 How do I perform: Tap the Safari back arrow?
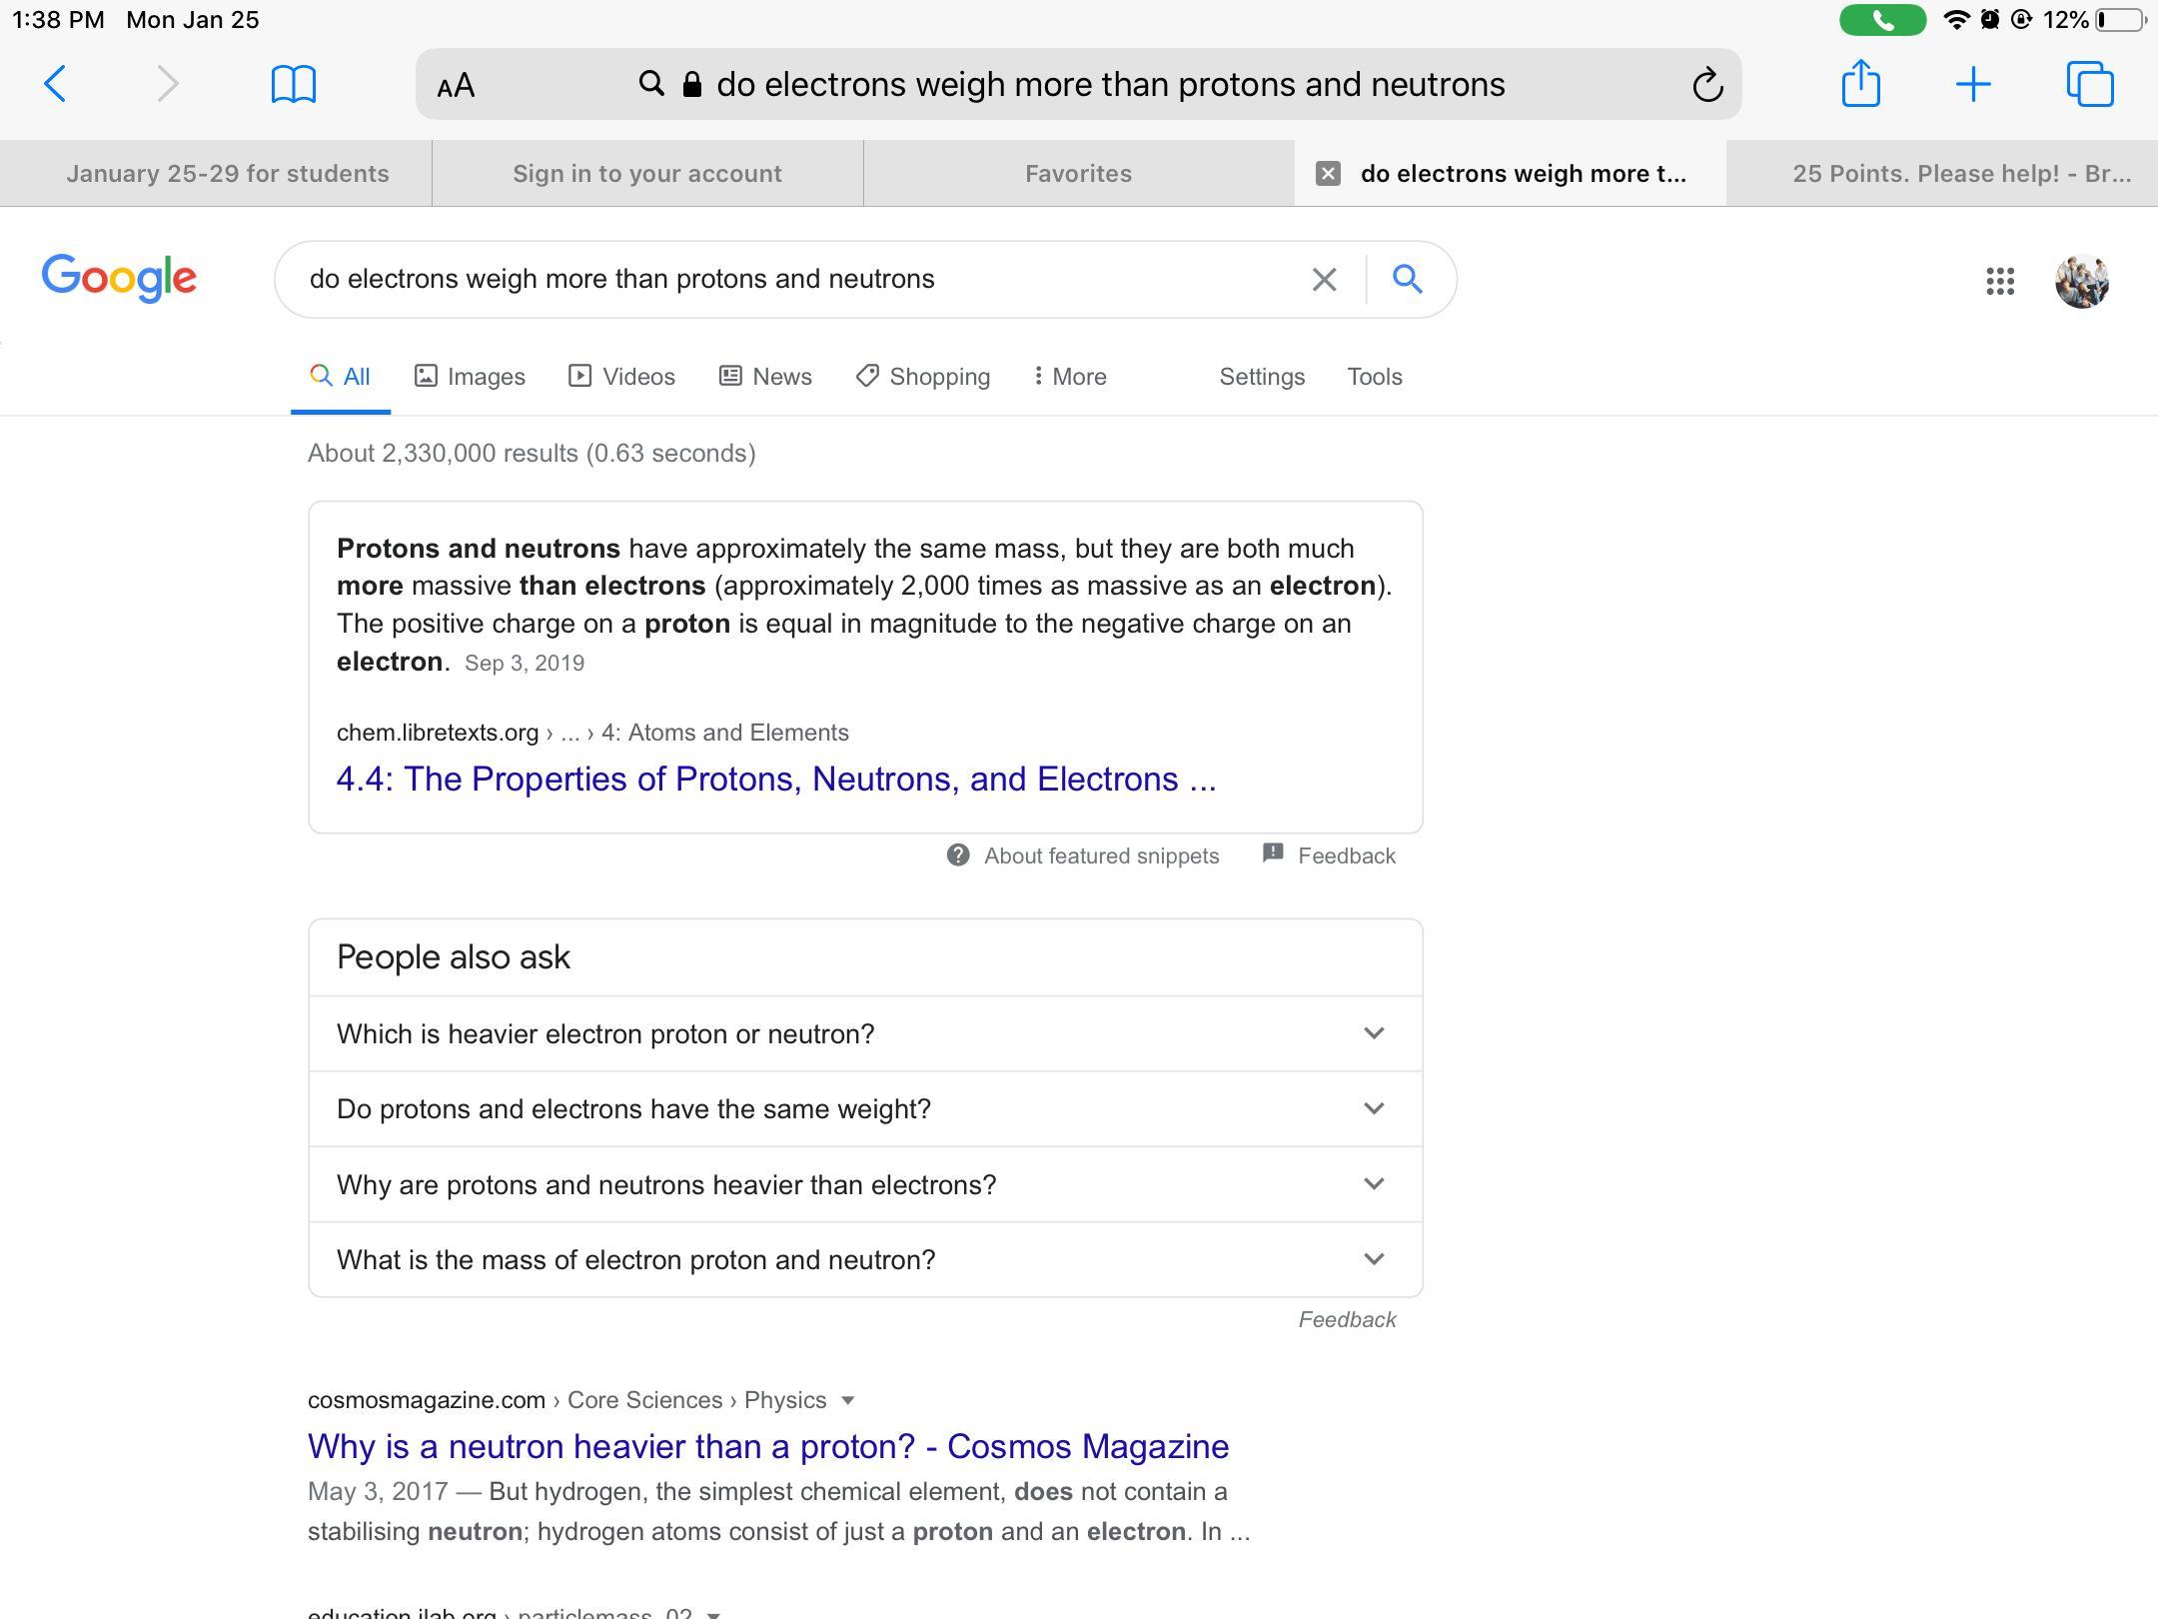click(x=56, y=84)
